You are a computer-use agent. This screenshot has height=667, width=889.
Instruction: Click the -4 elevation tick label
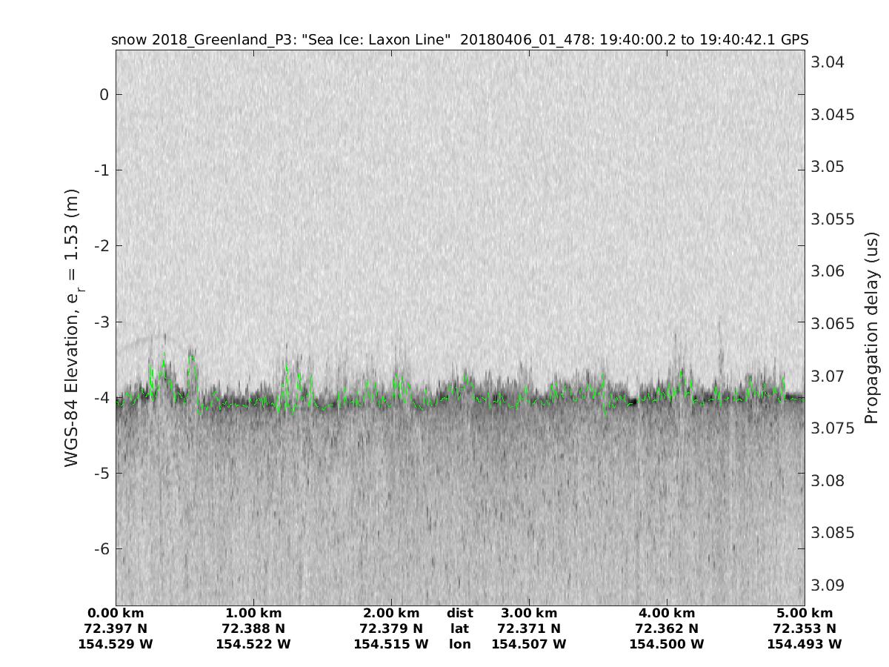click(101, 398)
